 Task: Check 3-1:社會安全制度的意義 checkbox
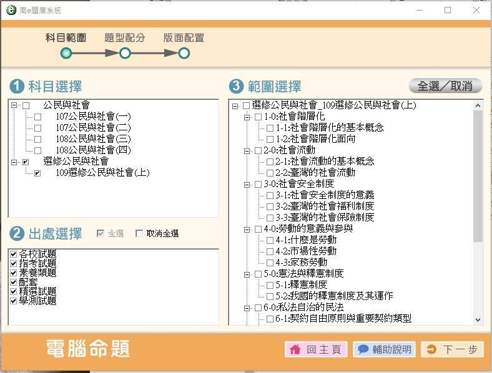(x=270, y=196)
